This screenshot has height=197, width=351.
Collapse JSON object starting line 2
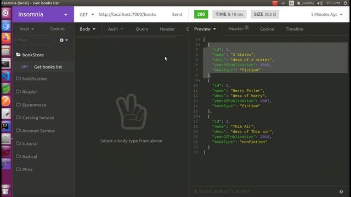click(199, 45)
